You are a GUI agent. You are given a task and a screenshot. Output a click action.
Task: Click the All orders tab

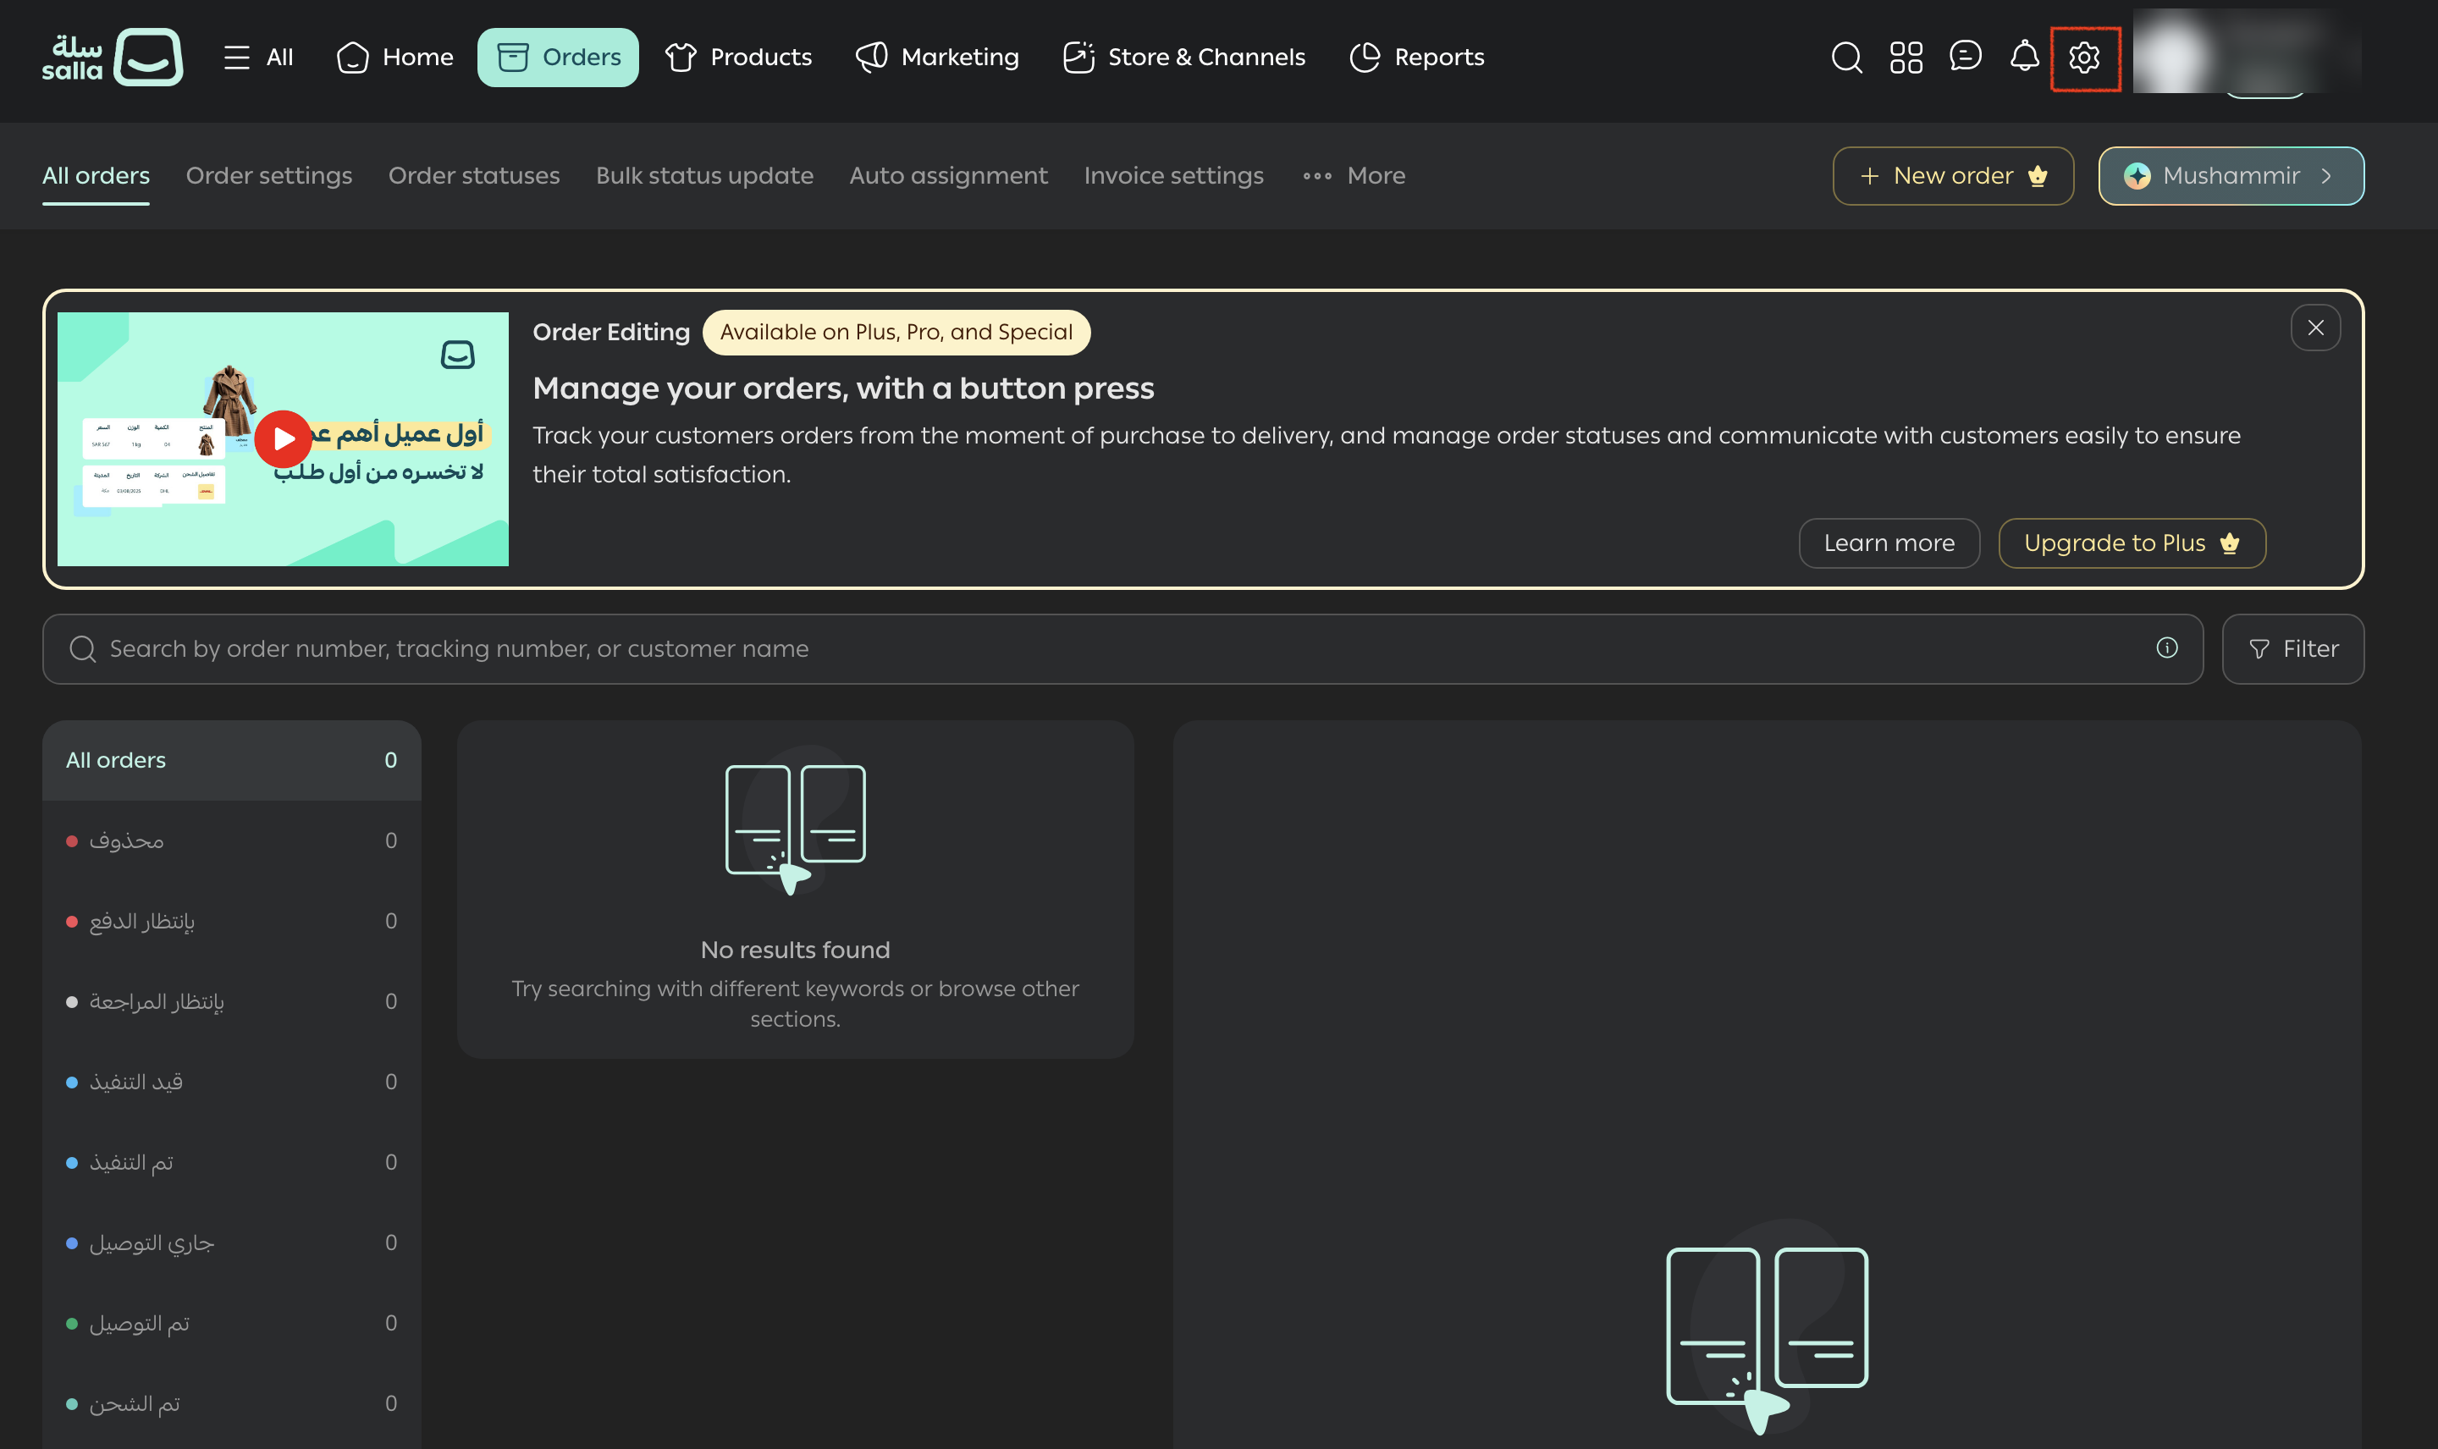96,176
